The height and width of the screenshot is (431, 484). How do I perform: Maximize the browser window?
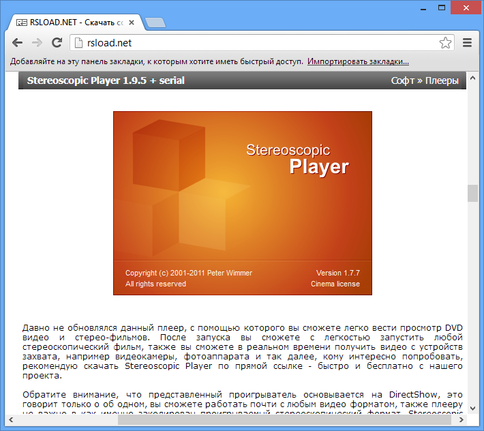442,8
